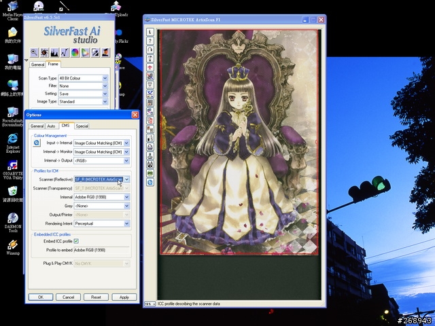Image resolution: width=435 pixels, height=326 pixels.
Task: Open the Input -> Internal dropdown
Action: (x=101, y=143)
